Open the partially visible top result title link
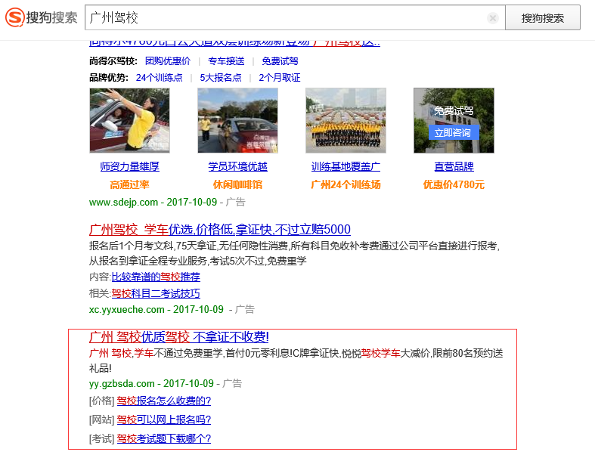 tap(234, 43)
